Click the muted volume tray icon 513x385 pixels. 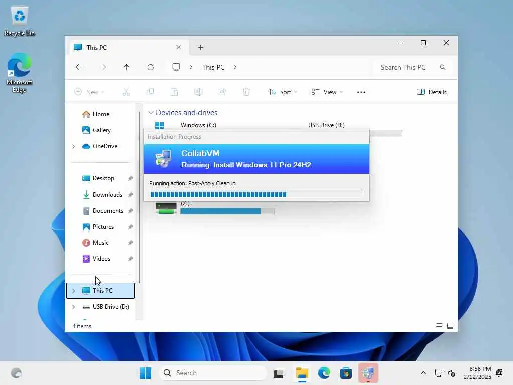452,373
